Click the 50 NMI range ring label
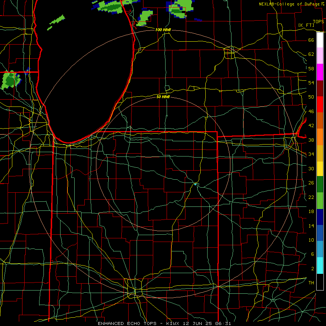 (x=163, y=97)
